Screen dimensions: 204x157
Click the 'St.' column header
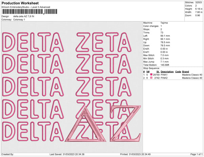(158, 72)
